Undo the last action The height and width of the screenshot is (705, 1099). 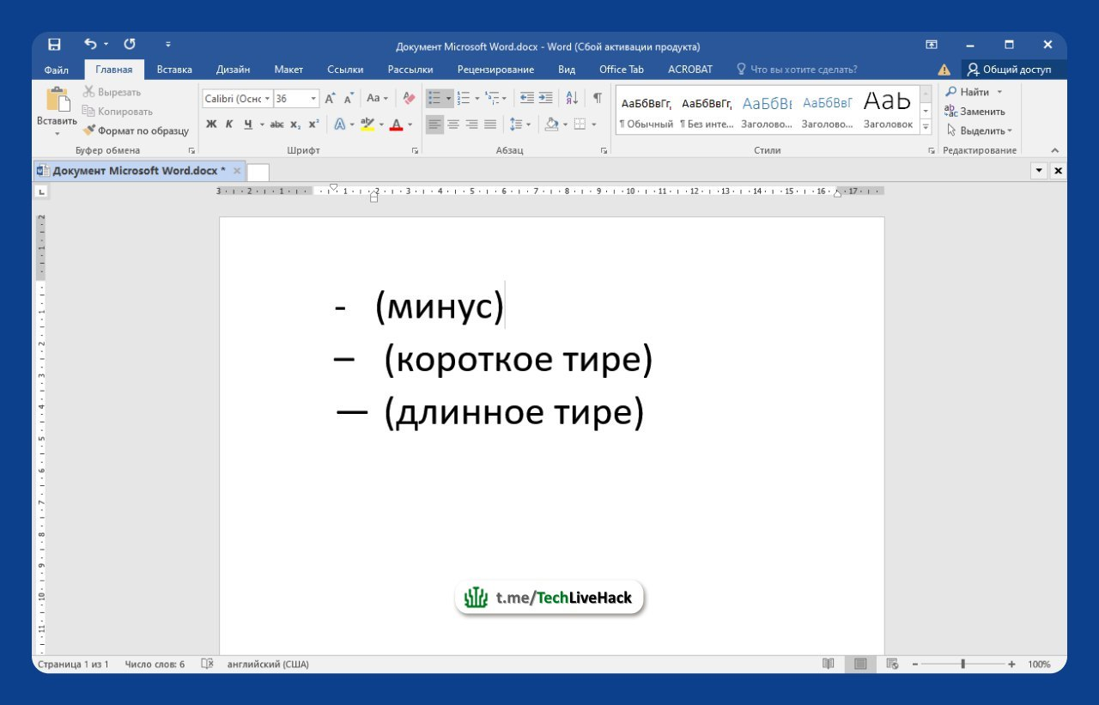pyautogui.click(x=91, y=45)
